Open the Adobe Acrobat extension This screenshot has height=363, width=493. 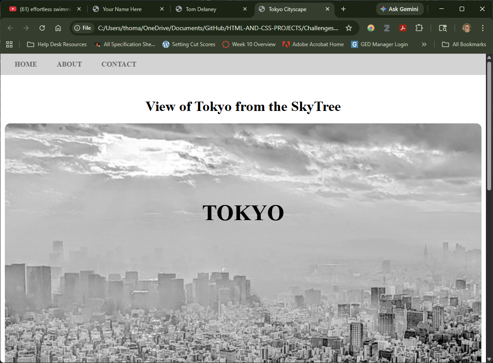(402, 28)
